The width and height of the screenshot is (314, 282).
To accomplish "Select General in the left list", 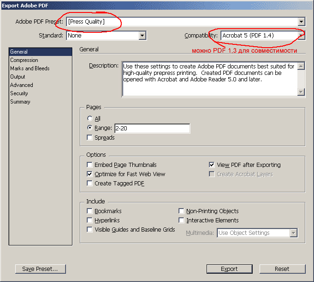I will (x=41, y=52).
